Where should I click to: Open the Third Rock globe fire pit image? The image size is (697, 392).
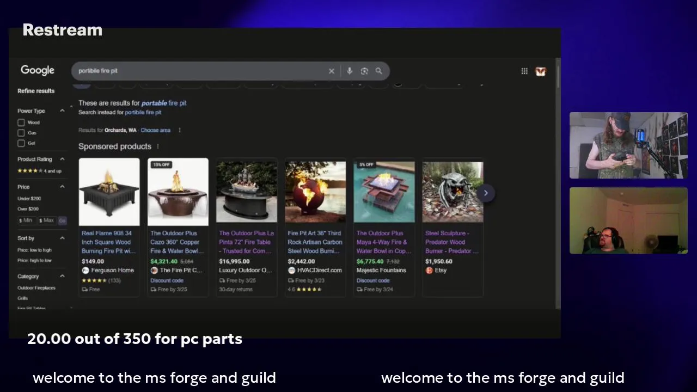coord(315,192)
